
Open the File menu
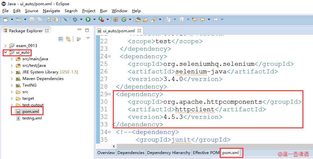pos(5,11)
